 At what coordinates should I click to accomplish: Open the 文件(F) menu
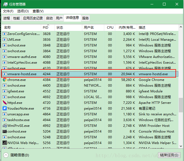(8, 11)
